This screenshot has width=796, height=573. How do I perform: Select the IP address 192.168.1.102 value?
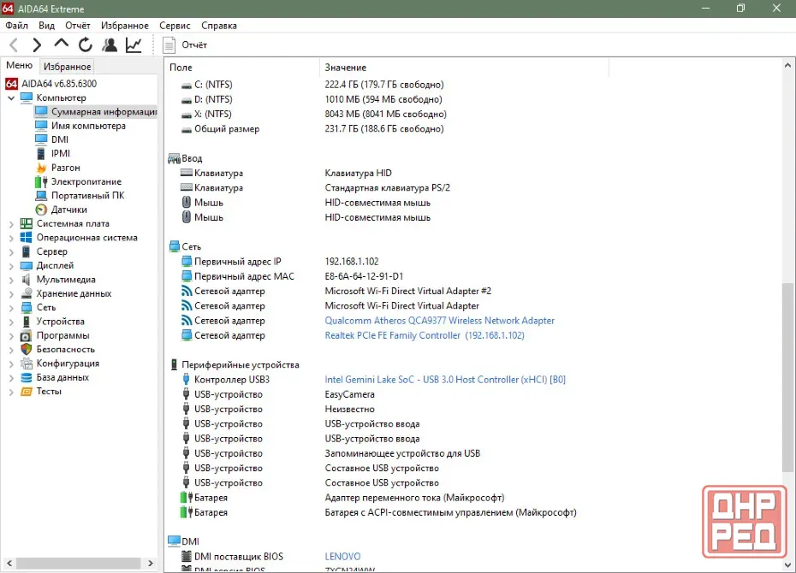pyautogui.click(x=352, y=262)
